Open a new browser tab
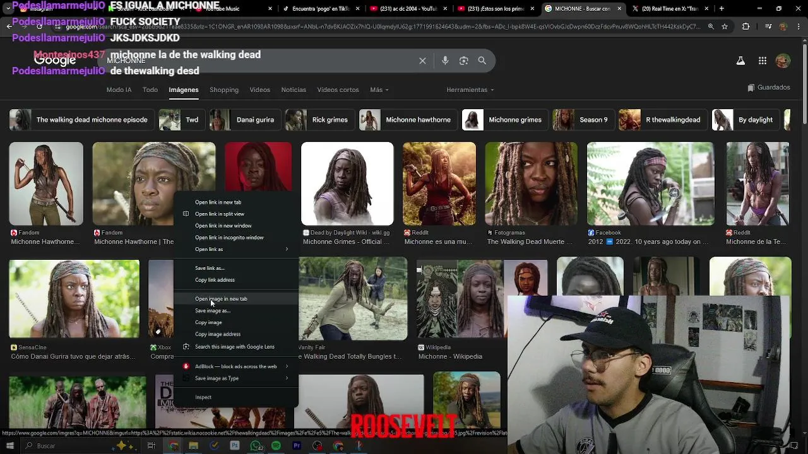 coord(722,9)
